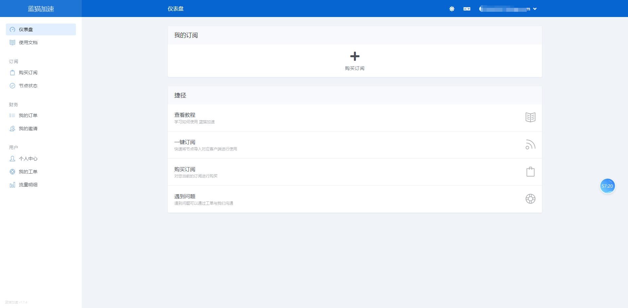Click the plus icon under 我的订阅

pyautogui.click(x=355, y=56)
